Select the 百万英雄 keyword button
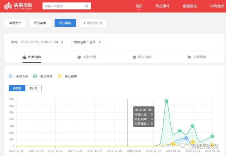 pyautogui.click(x=40, y=23)
